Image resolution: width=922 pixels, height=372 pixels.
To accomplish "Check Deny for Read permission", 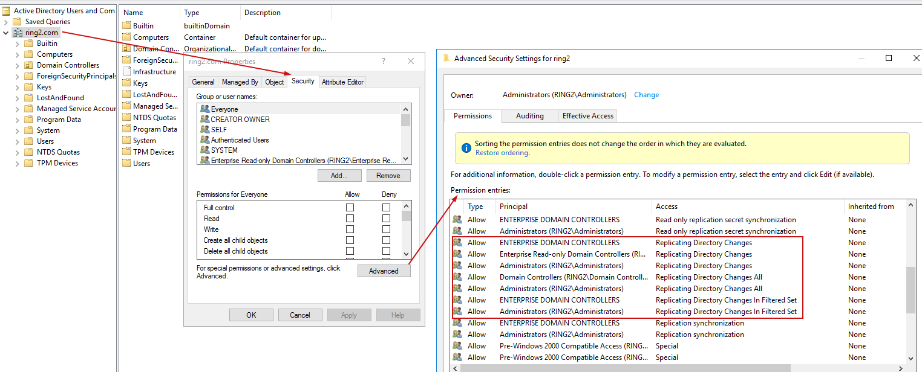I will tap(386, 219).
